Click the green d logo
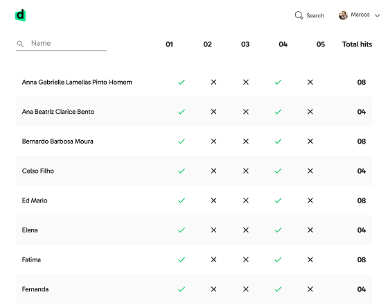 20,15
